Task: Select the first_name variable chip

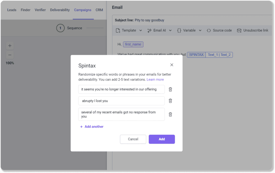Action: tap(133, 44)
